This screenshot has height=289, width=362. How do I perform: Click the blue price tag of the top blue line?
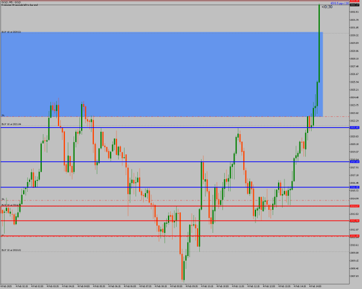click(354, 127)
